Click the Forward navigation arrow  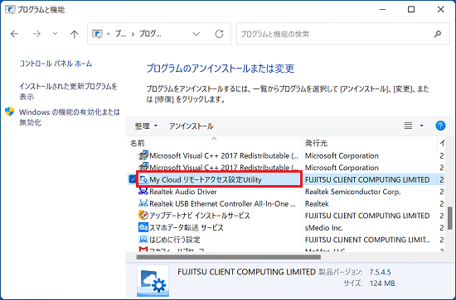coord(36,34)
